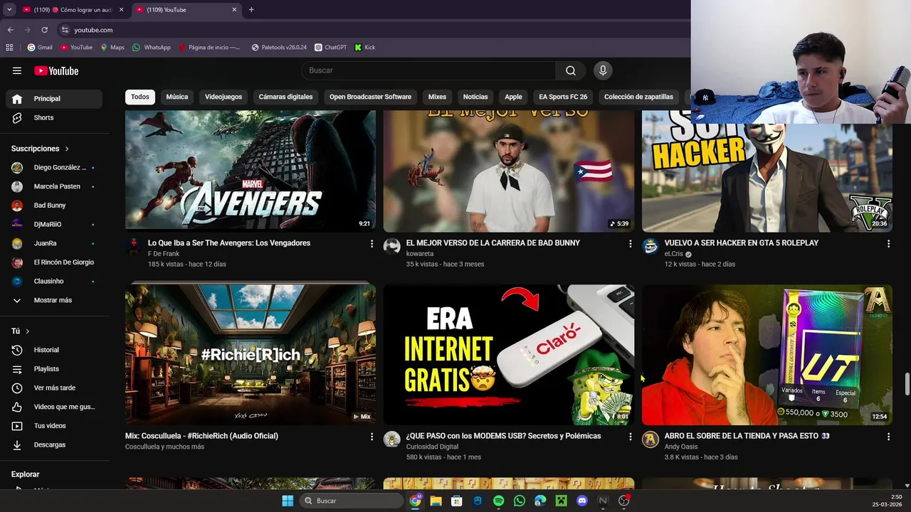Click the Windows taskbar search box
The height and width of the screenshot is (512, 911).
click(x=351, y=501)
